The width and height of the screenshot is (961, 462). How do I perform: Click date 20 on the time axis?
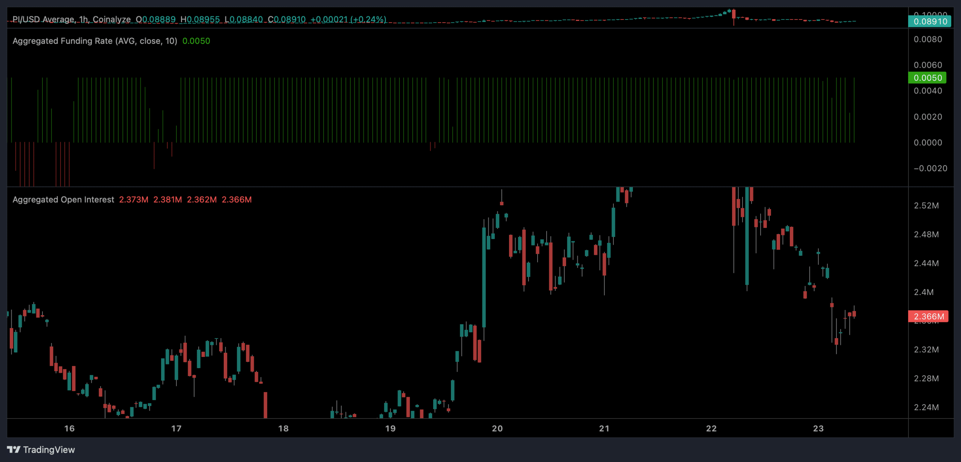point(497,429)
